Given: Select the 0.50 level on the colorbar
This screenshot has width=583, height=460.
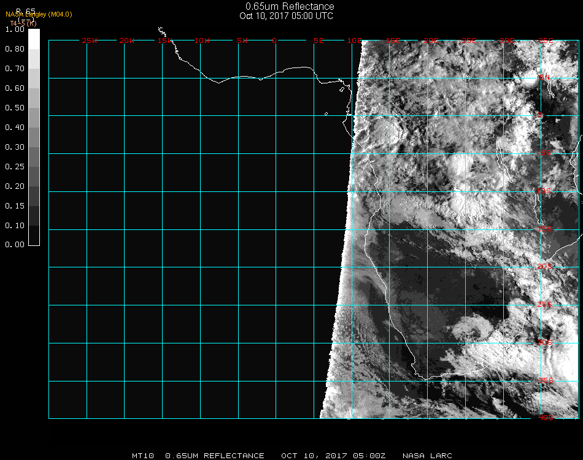Looking at the screenshot, I should tap(34, 108).
